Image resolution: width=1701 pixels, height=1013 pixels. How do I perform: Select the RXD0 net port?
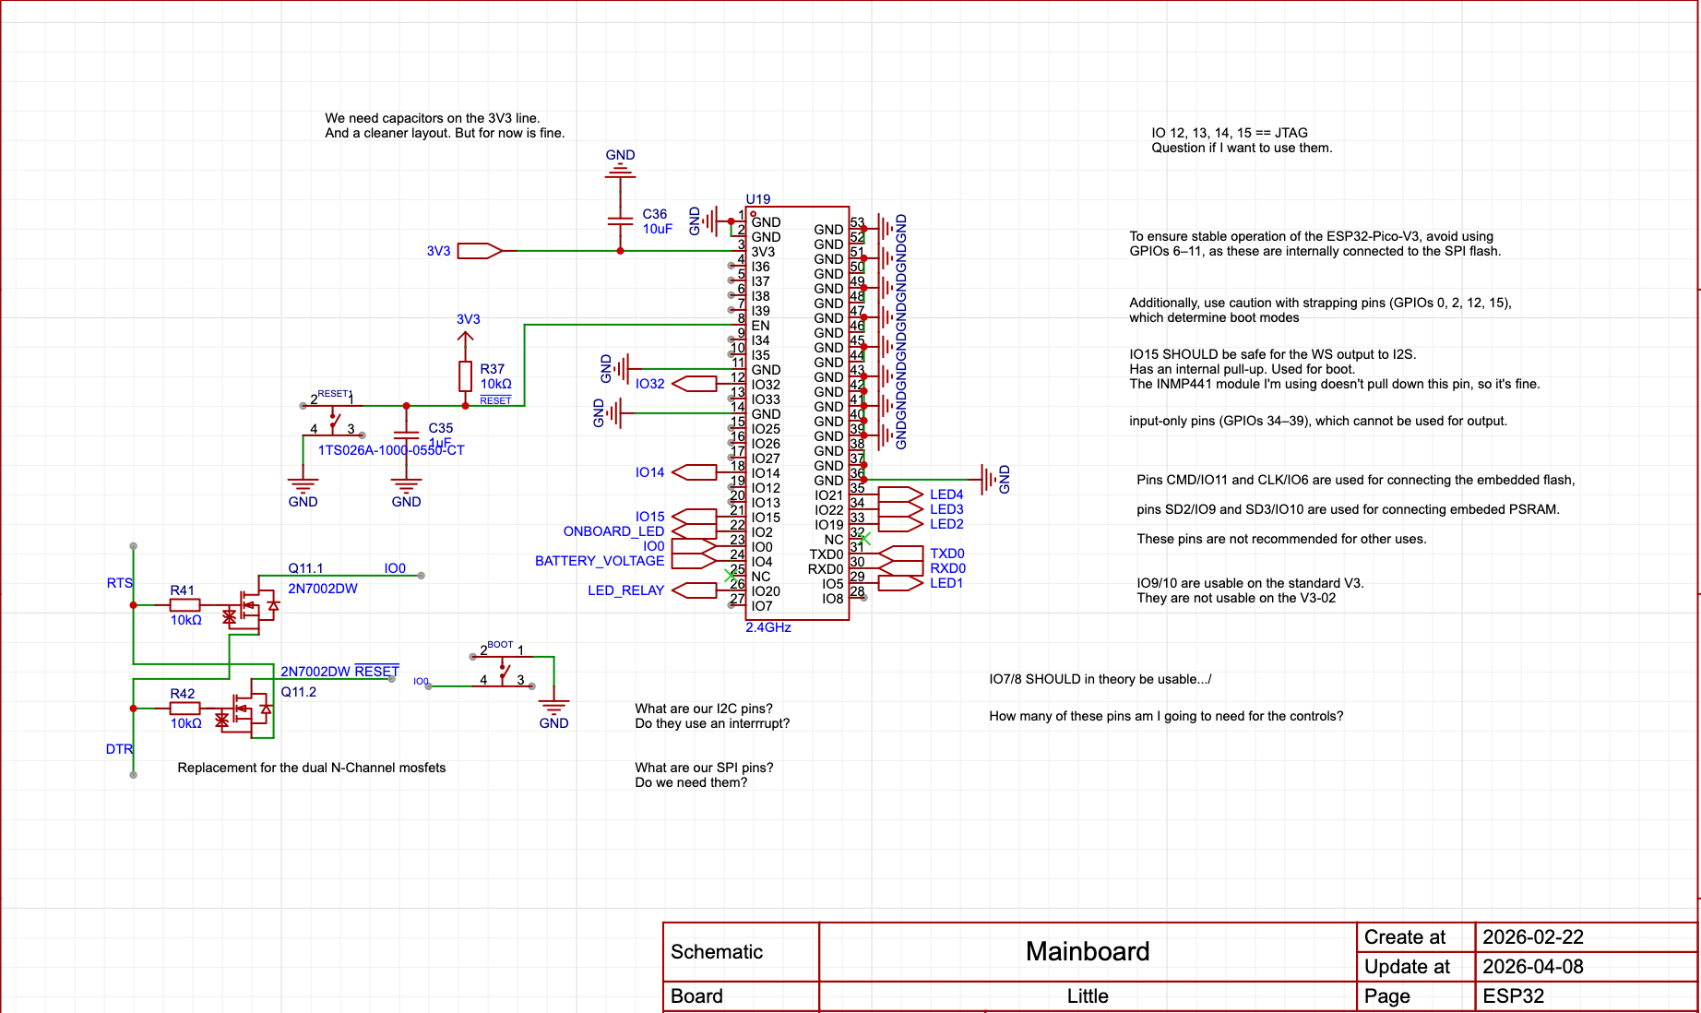900,568
